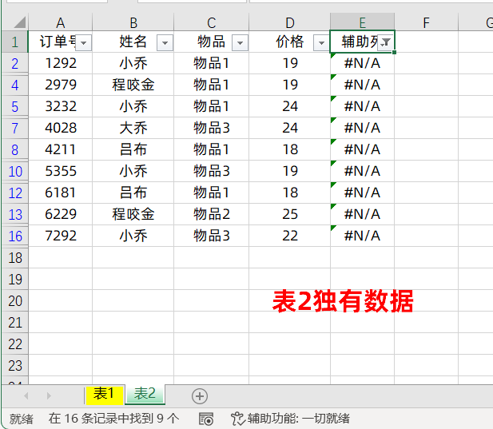Image resolution: width=493 pixels, height=429 pixels.
Task: Click cell containing order 7292
Action: pos(61,236)
